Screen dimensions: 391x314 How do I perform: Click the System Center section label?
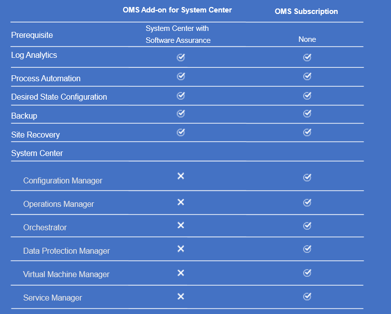coord(37,154)
